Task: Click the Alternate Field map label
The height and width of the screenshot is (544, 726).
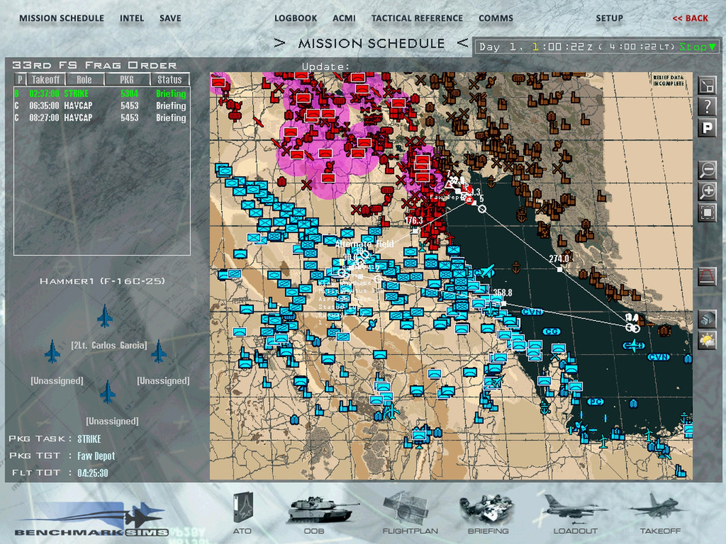Action: click(x=365, y=244)
